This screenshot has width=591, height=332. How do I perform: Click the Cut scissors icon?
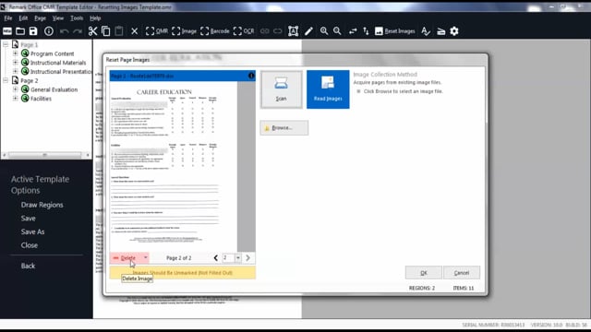[x=92, y=31]
